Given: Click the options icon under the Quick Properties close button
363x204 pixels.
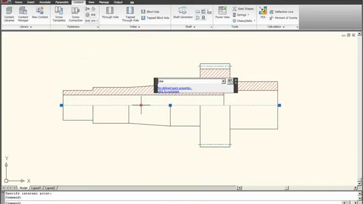Looking at the screenshot, I should 236,83.
